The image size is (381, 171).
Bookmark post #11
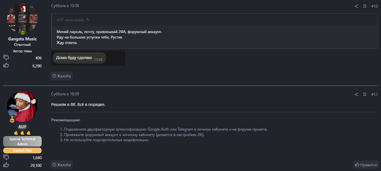pos(365,94)
